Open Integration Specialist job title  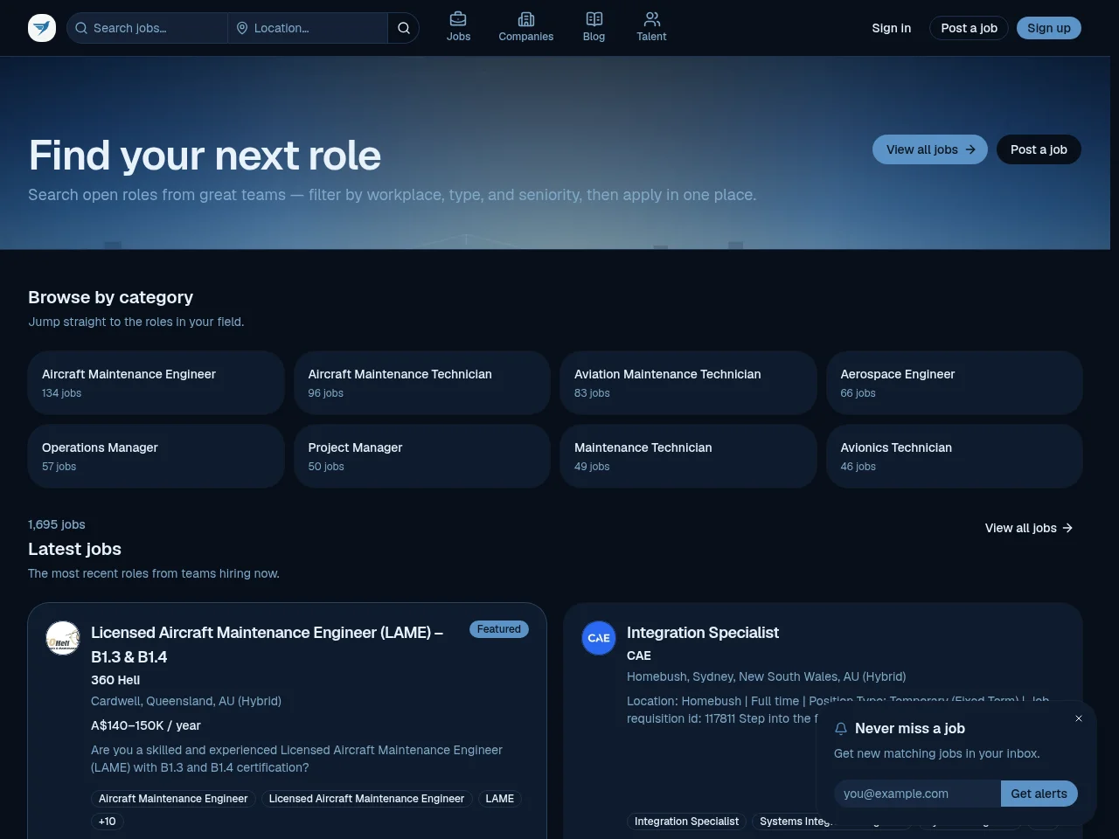703,633
